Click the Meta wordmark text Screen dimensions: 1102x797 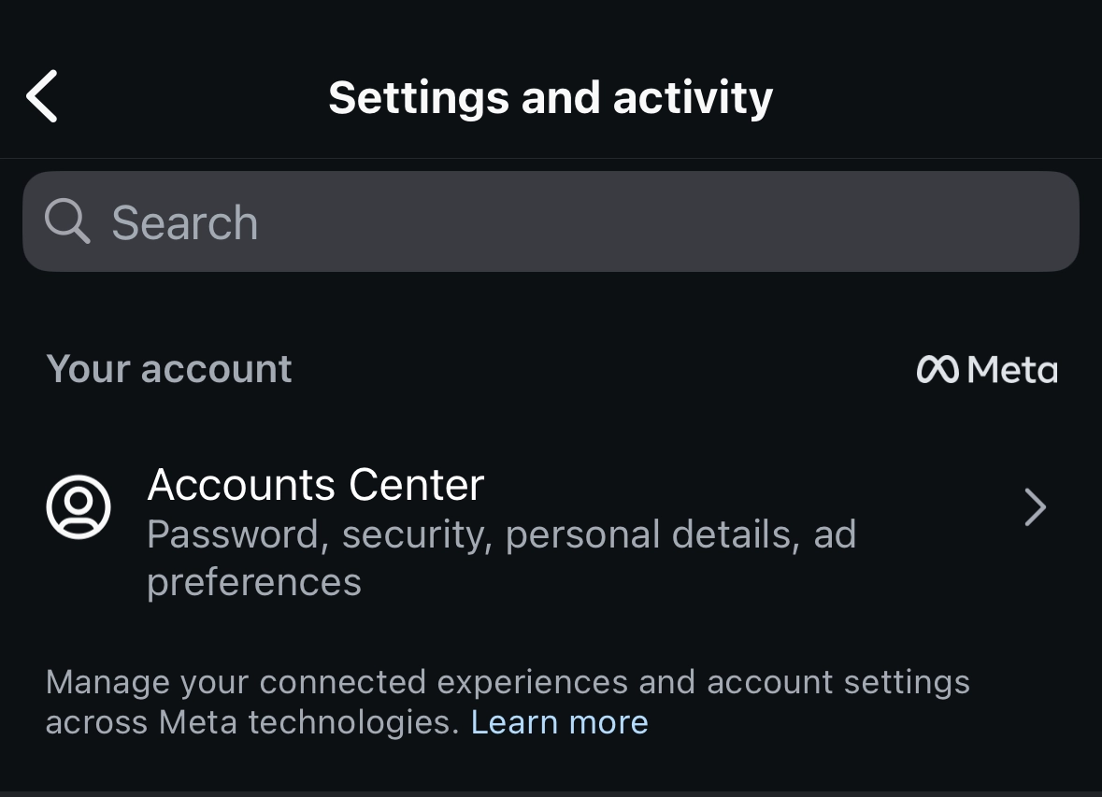pyautogui.click(x=1012, y=370)
